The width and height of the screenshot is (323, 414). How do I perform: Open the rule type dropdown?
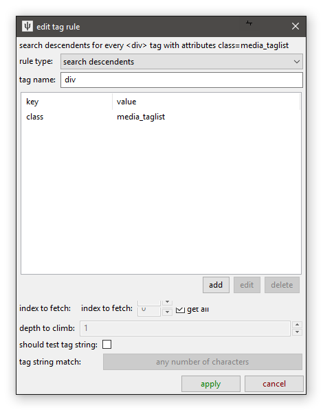(x=181, y=62)
